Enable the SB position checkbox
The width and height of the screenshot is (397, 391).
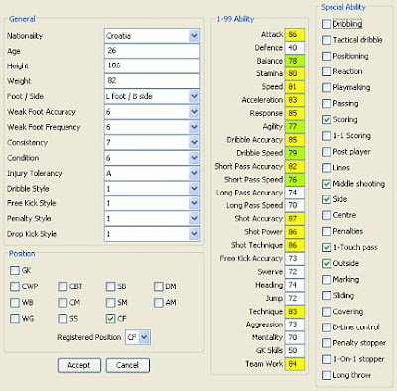(x=110, y=286)
